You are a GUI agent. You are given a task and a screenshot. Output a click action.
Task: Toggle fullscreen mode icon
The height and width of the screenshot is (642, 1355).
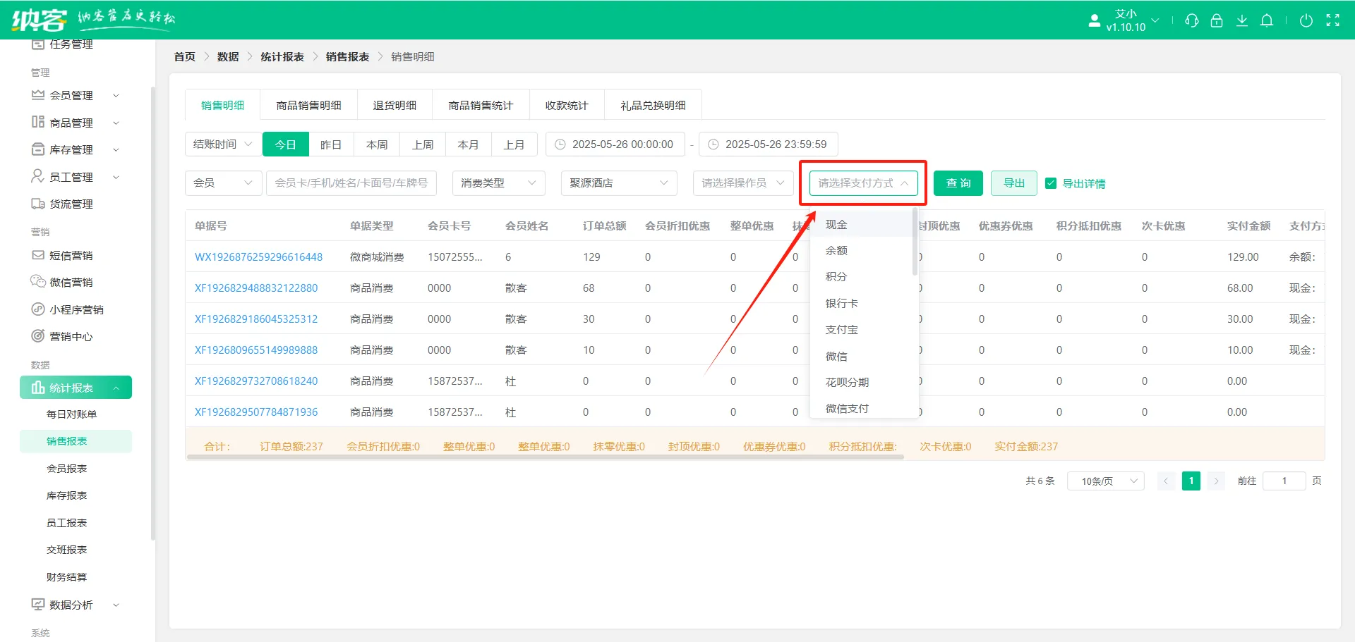(1332, 20)
